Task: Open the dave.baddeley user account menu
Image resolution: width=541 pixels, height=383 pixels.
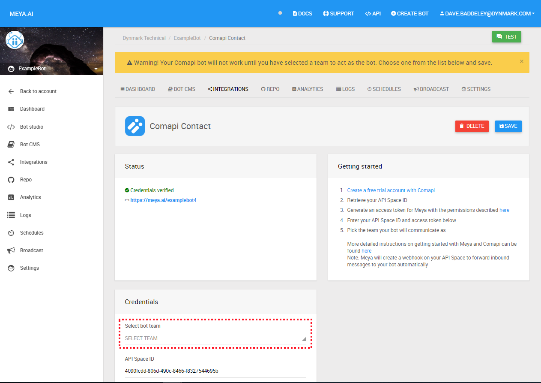Action: (487, 13)
